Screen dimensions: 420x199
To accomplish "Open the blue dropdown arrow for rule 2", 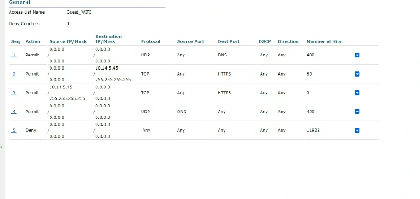I will coord(357,74).
